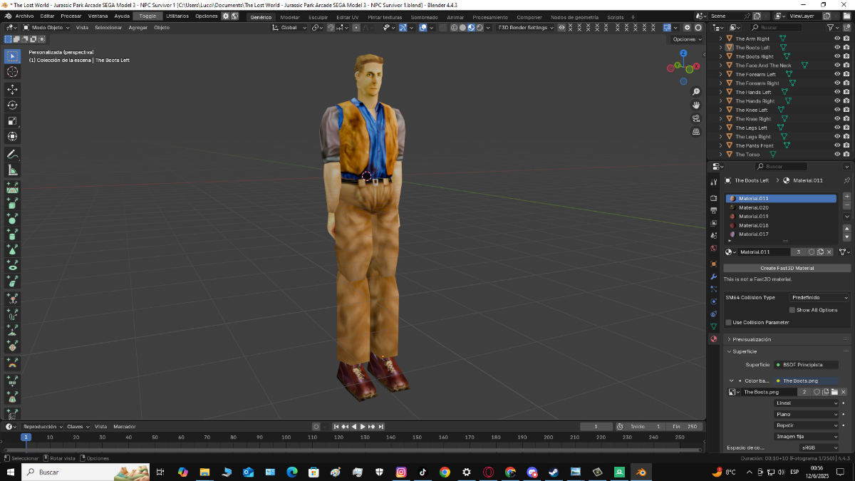Open the Archivo menu

24,16
